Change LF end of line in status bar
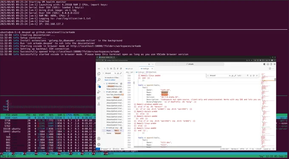 pos(246,149)
